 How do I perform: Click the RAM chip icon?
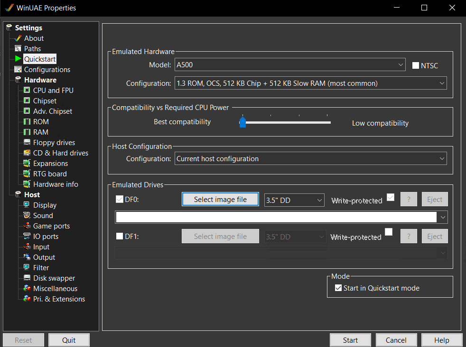coord(27,132)
